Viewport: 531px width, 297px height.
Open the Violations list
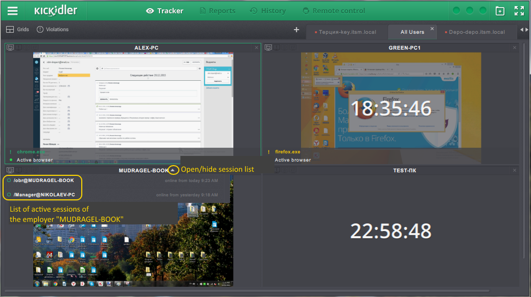coord(53,30)
